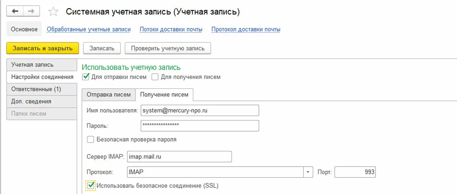Screen dimensions: 457x194
Task: Uncheck "Использовать безопасное соединение (SSL)"
Action: tap(91, 186)
